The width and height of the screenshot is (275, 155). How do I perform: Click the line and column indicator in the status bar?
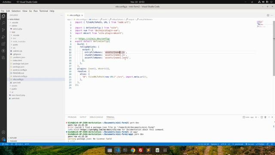203,144
